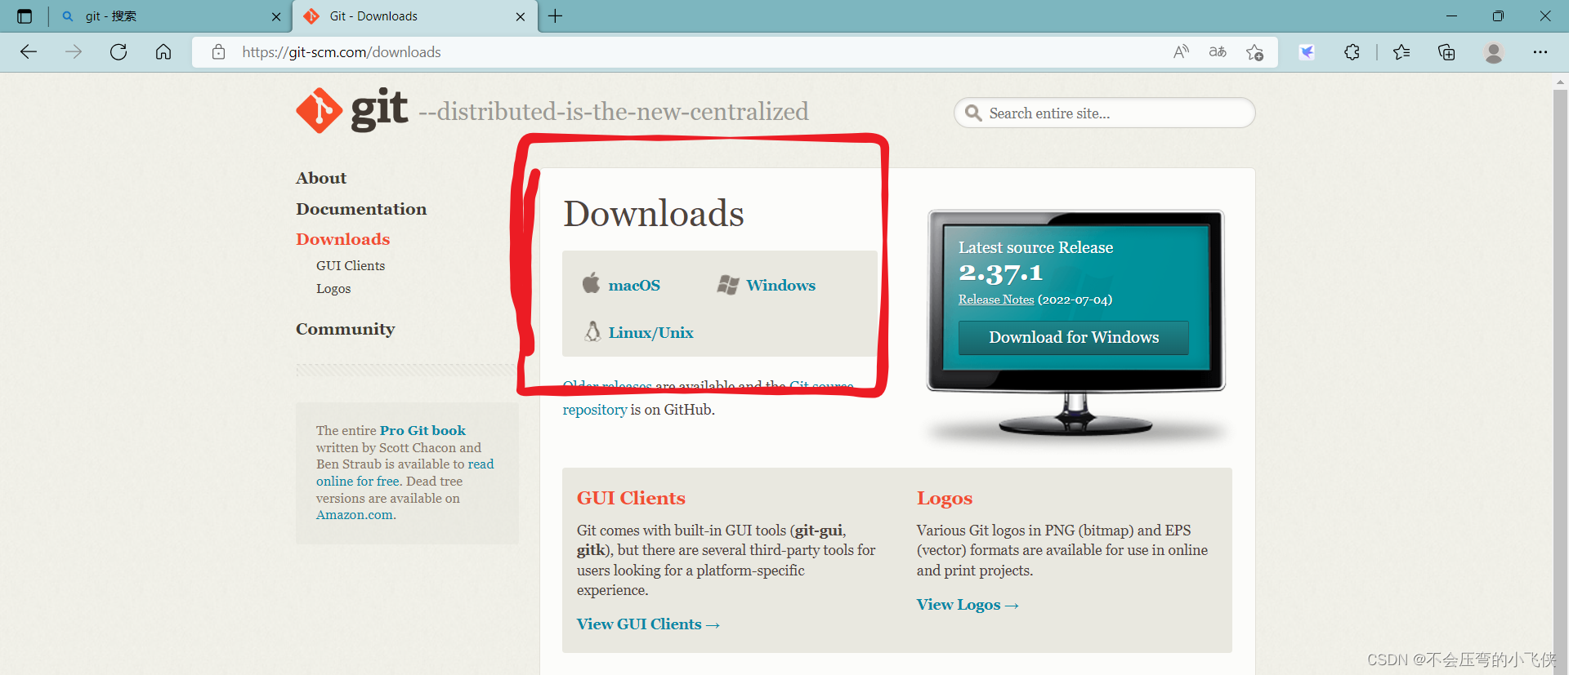Open the About section
Viewport: 1569px width, 675px height.
(321, 178)
